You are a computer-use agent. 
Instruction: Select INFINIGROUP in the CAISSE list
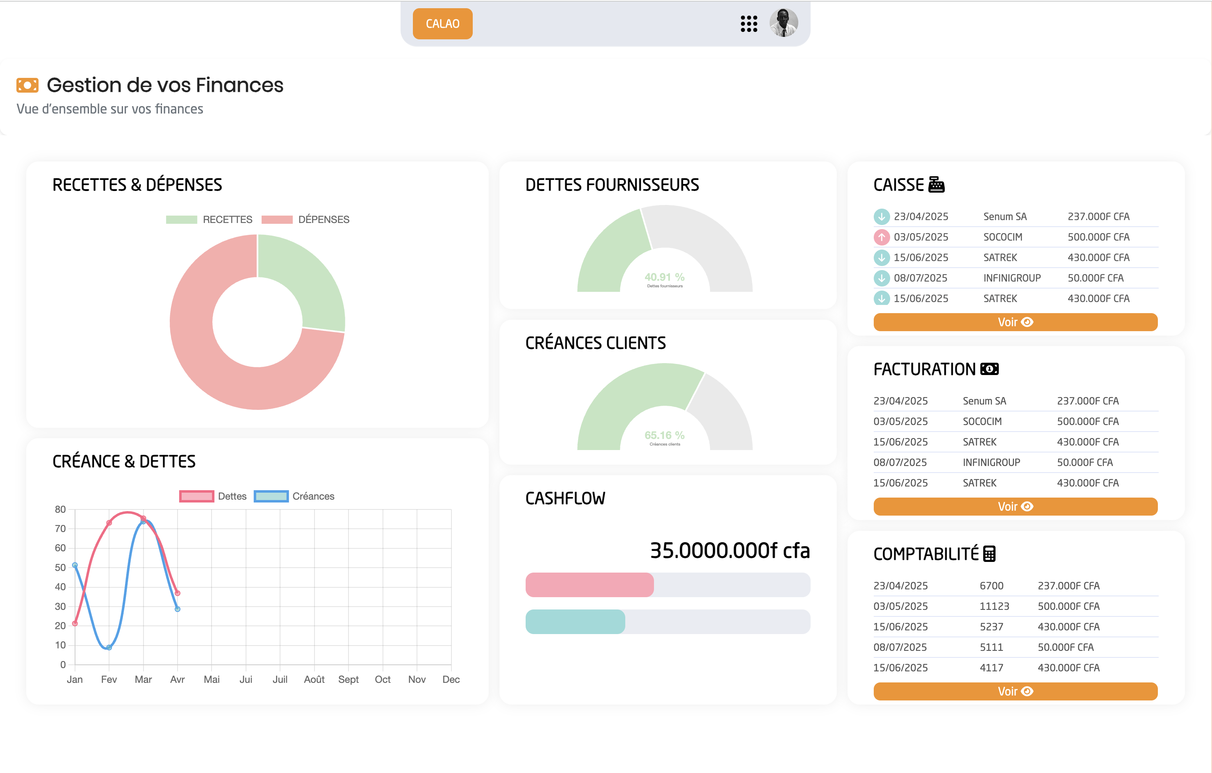pos(1012,278)
